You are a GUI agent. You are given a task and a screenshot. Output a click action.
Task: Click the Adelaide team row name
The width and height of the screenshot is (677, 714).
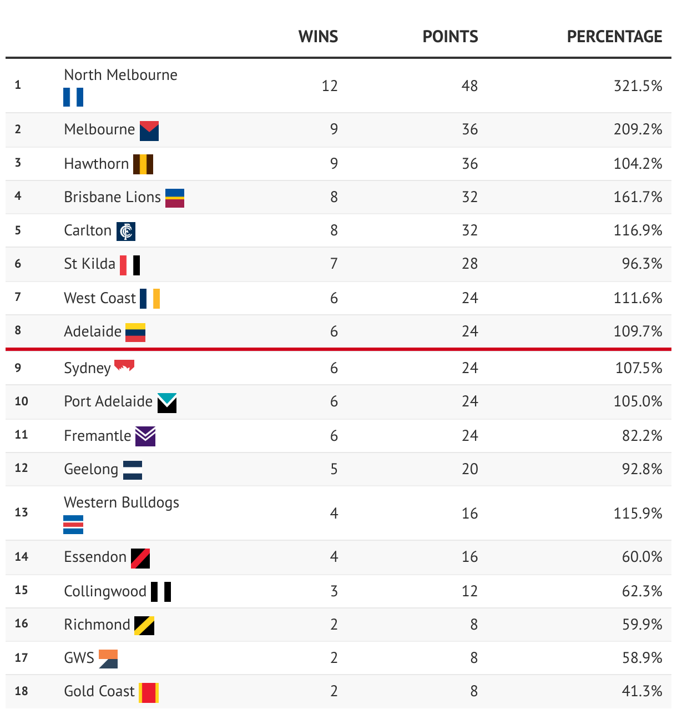[93, 331]
